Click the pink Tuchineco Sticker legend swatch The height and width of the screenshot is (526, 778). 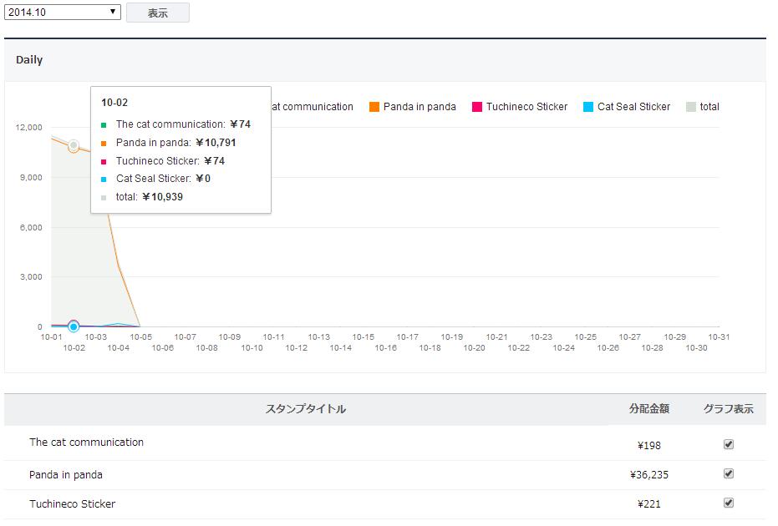click(477, 107)
